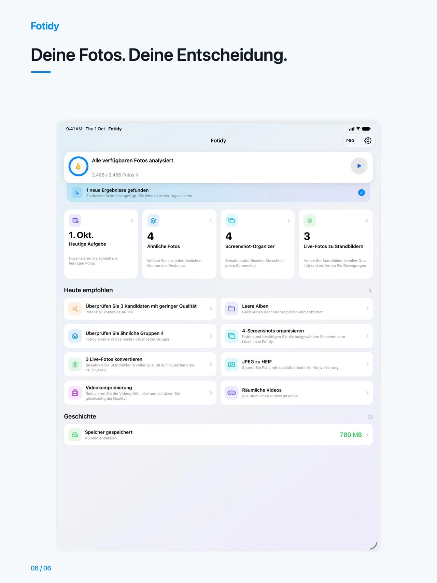The image size is (437, 583).
Task: Click the Live-Fotos zu Standbildern icon
Action: (x=310, y=221)
